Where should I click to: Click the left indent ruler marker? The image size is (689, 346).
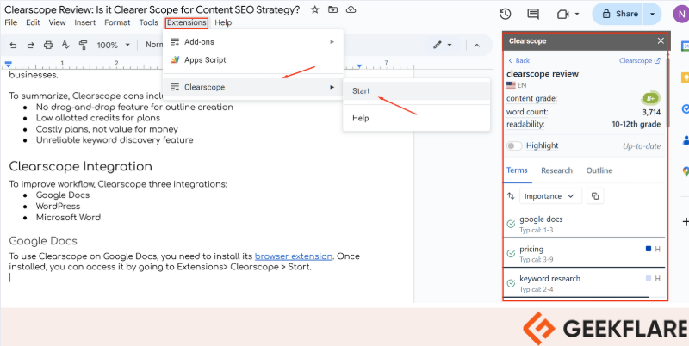[x=8, y=65]
